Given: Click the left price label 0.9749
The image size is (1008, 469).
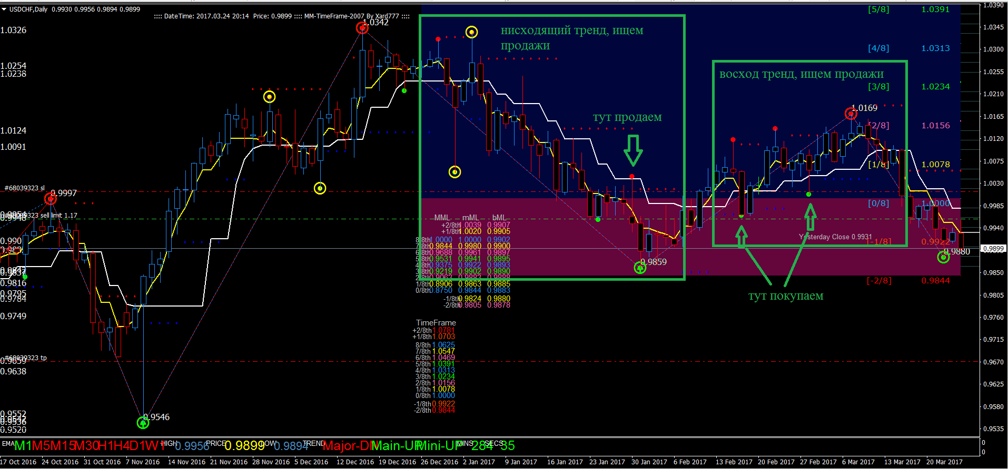Looking at the screenshot, I should [x=13, y=317].
